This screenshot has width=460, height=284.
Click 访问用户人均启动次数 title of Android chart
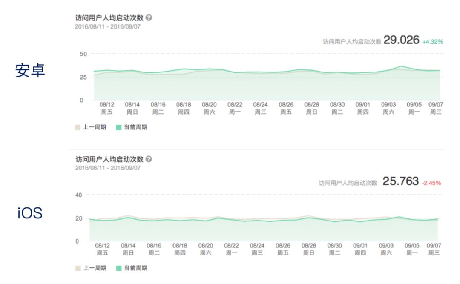[x=109, y=18]
